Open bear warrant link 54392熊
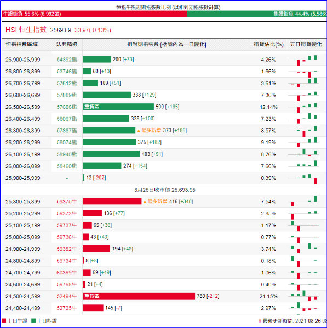The width and height of the screenshot is (327, 328). 67,60
